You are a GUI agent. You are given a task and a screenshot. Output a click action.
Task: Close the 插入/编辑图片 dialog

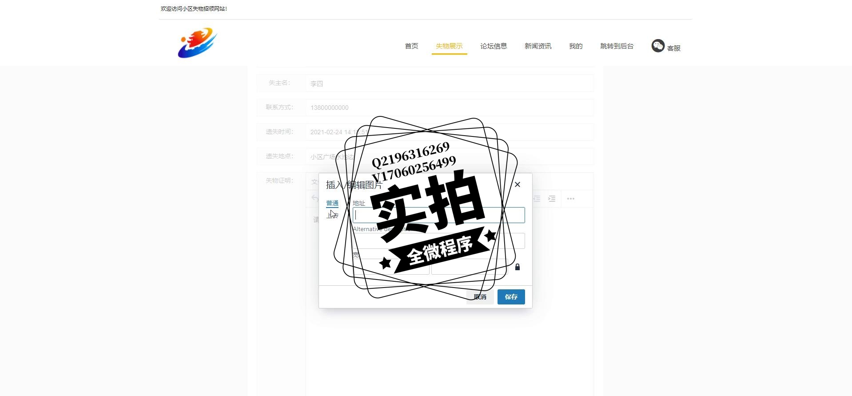(x=518, y=184)
